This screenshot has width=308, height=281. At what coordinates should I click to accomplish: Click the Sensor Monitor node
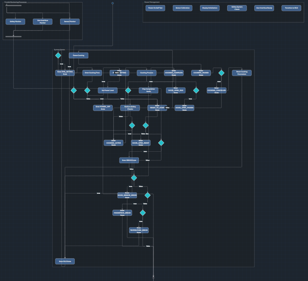[x=70, y=22]
